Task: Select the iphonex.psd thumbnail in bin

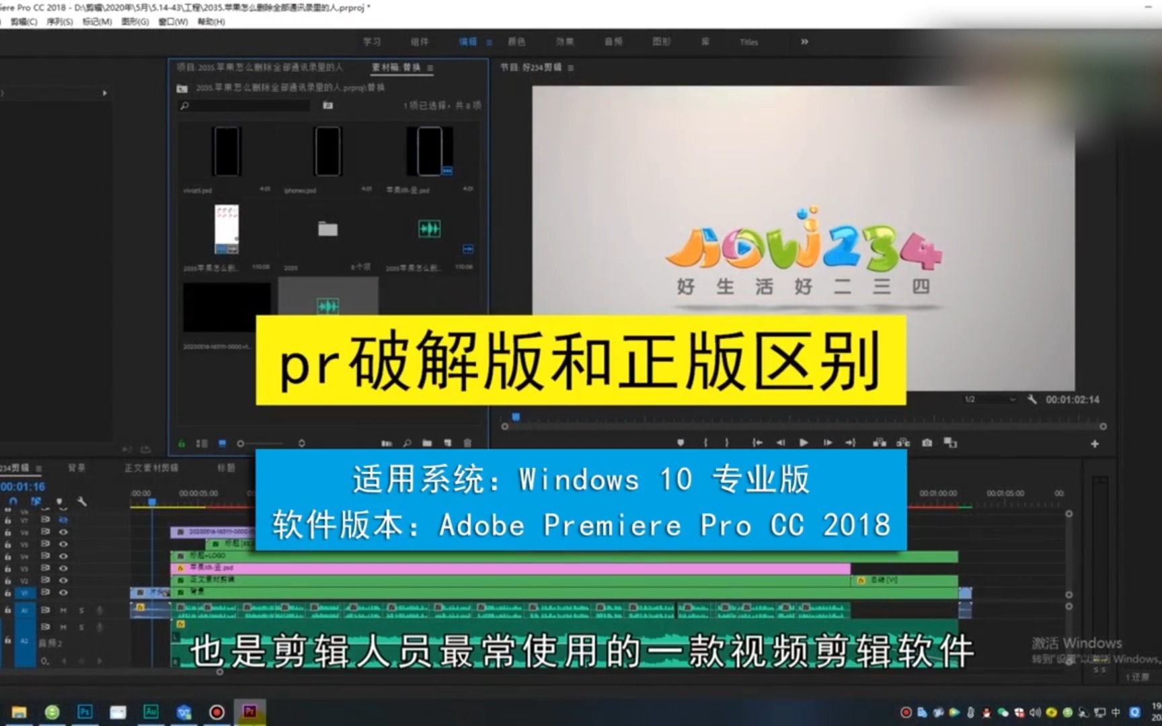Action: pos(327,151)
